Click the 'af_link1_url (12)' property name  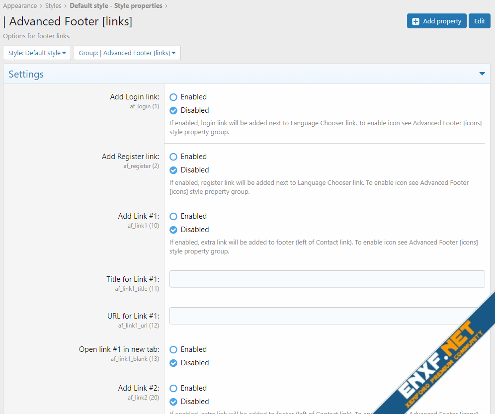click(x=139, y=326)
